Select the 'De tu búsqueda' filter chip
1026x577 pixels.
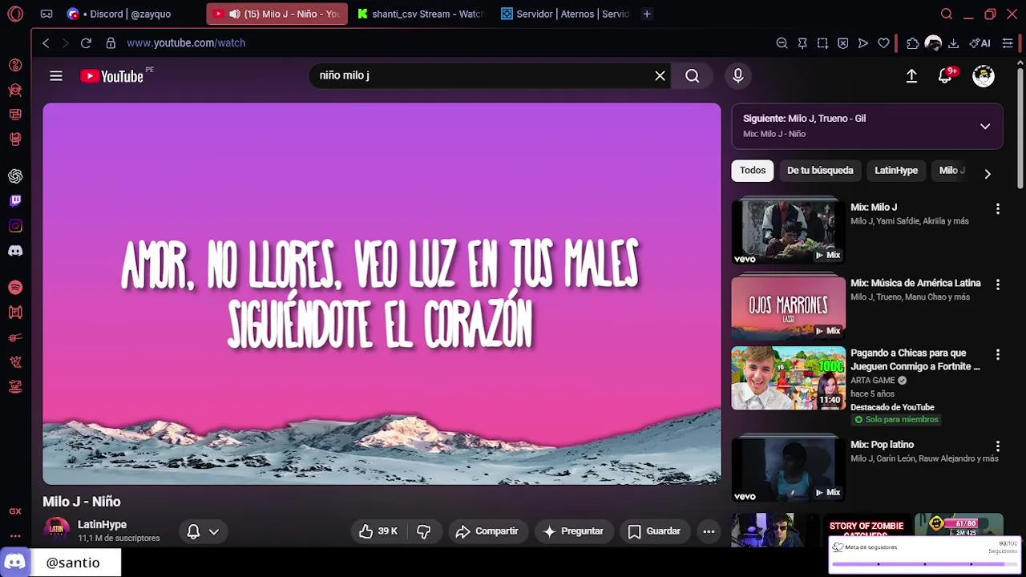[x=820, y=171]
